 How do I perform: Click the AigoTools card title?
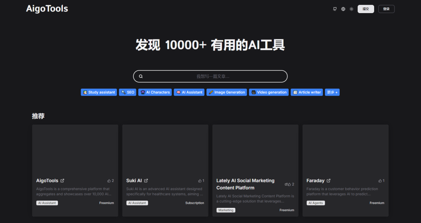[47, 181]
